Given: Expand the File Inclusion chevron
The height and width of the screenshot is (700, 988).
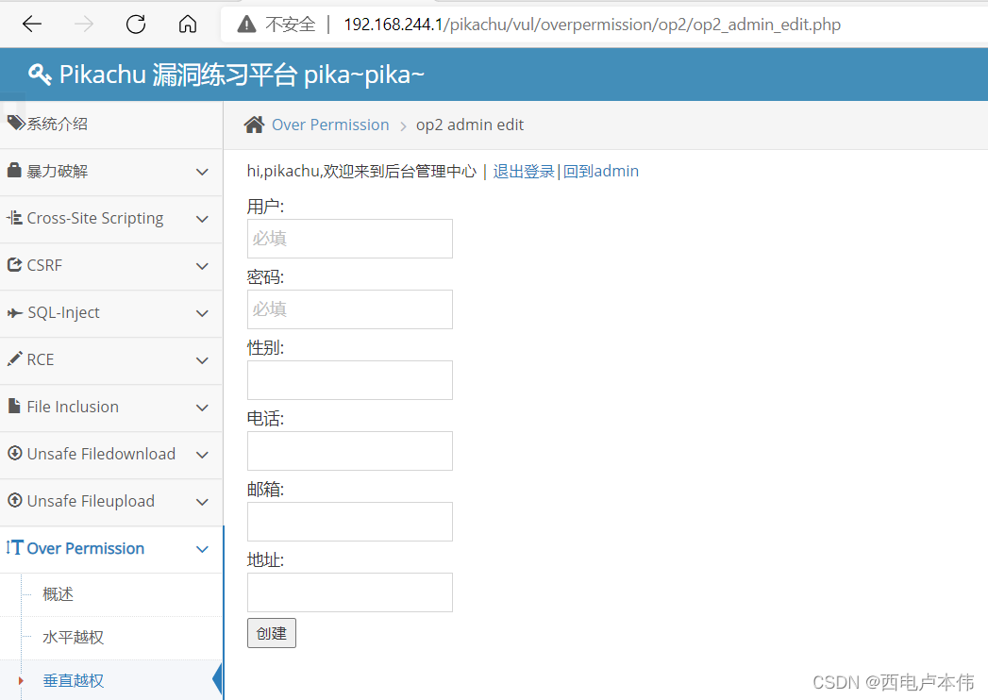Looking at the screenshot, I should 202,408.
